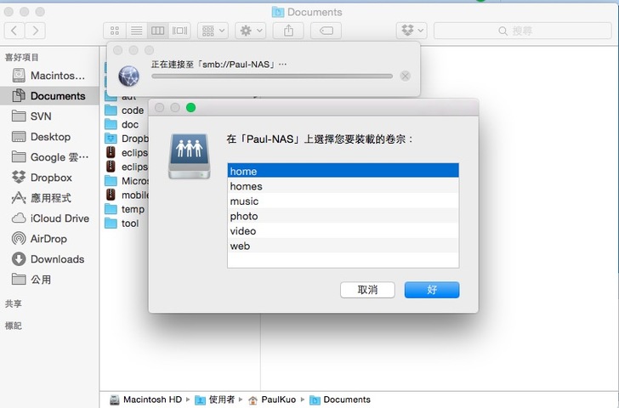
Task: Click the 喜好項目 (Favorites) sidebar section header
Action: [22, 58]
